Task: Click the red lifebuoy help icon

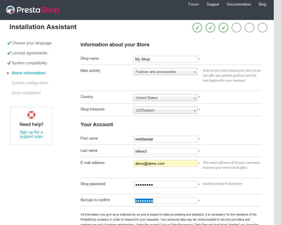Action: [x=31, y=115]
